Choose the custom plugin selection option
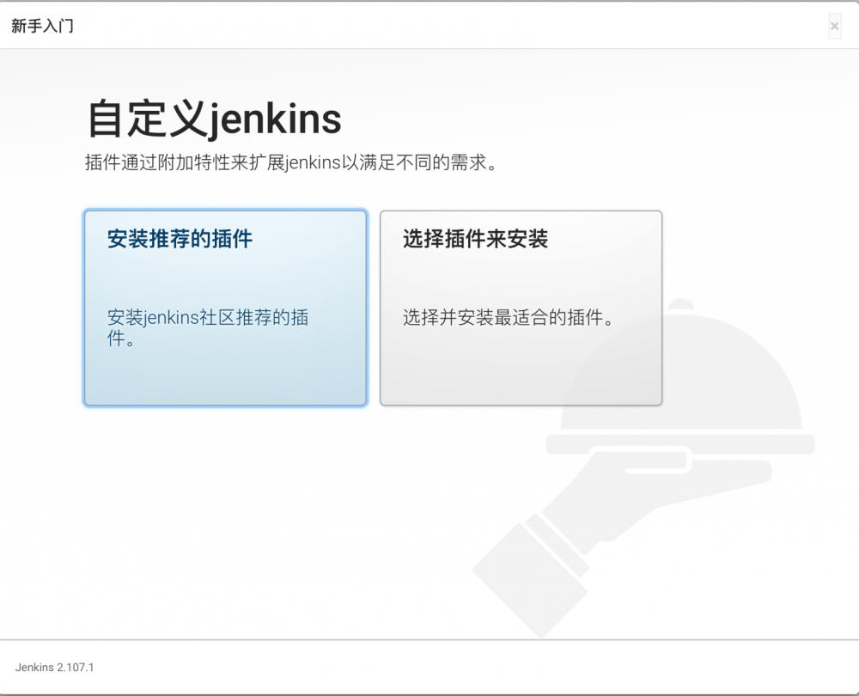This screenshot has width=859, height=696. pos(520,308)
